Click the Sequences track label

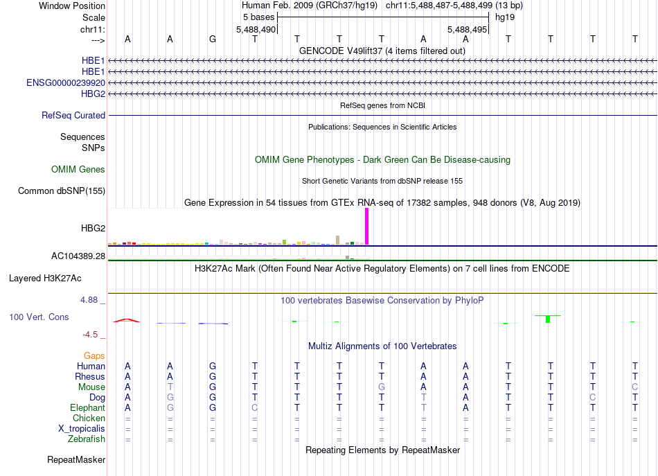click(x=82, y=136)
